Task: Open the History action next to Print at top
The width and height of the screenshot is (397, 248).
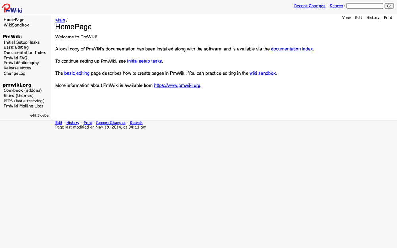Action: pyautogui.click(x=373, y=18)
